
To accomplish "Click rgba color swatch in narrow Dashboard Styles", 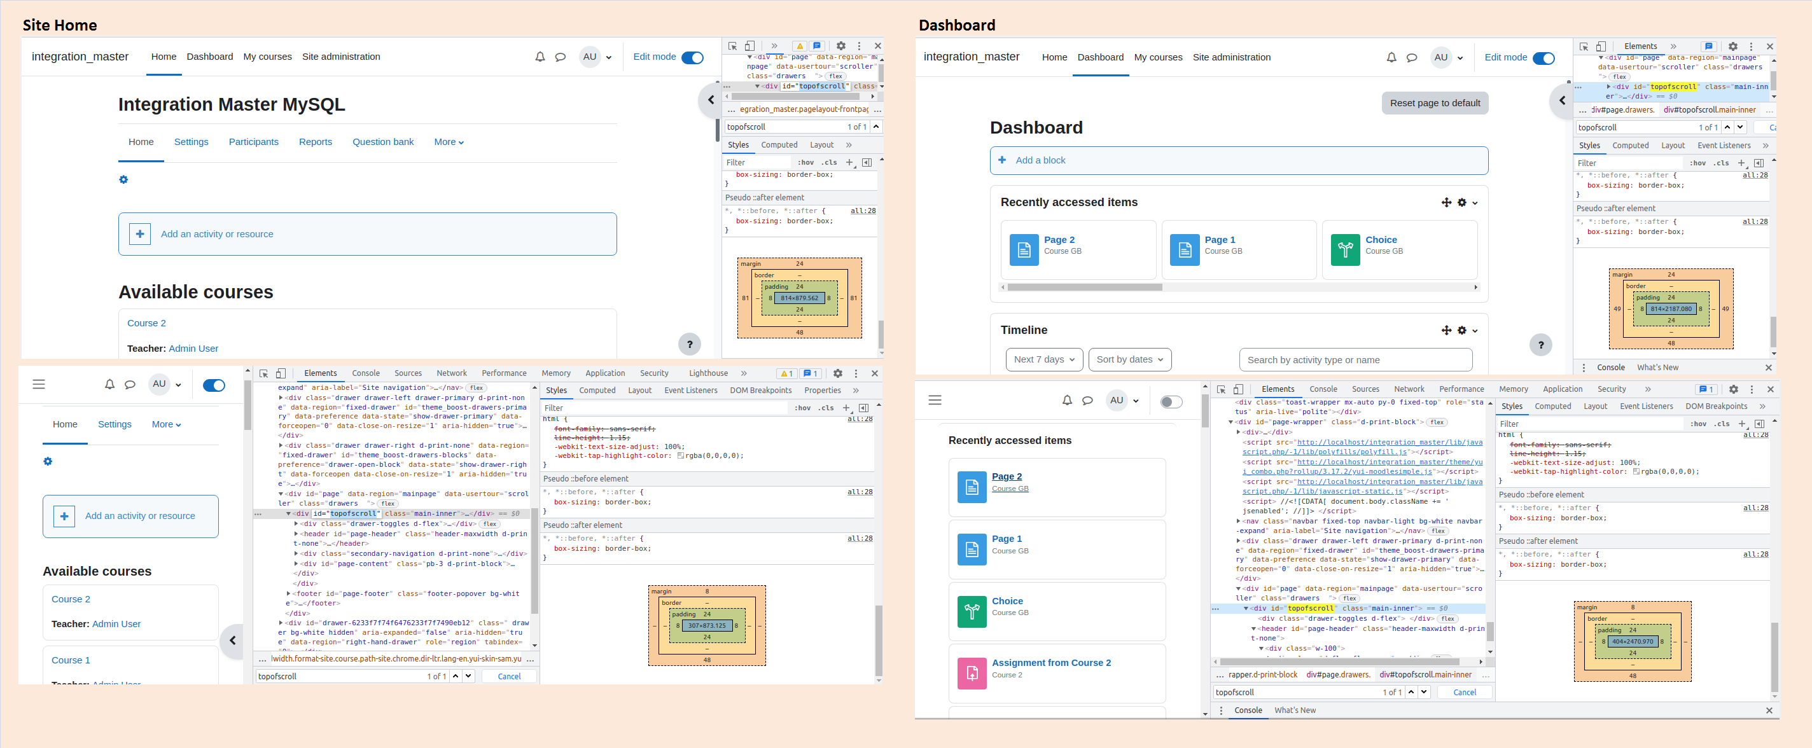I will pos(1636,472).
